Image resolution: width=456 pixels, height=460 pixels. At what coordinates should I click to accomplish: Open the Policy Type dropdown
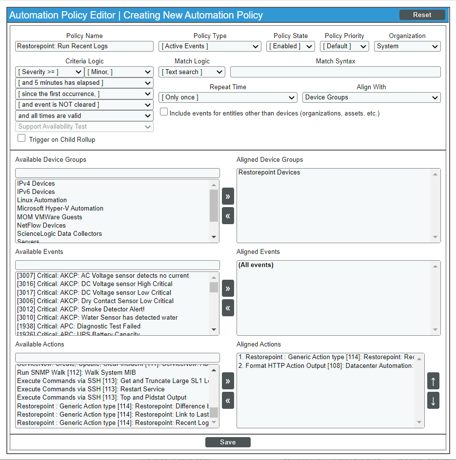click(210, 46)
